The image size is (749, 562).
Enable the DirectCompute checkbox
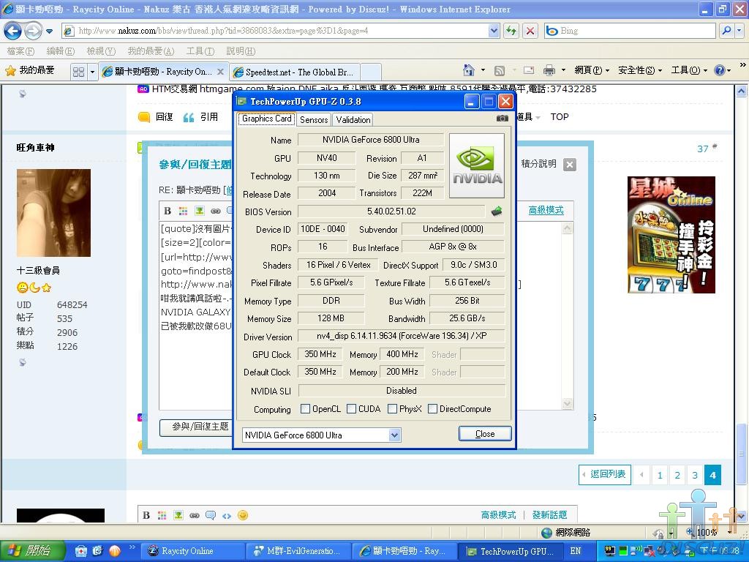point(432,409)
